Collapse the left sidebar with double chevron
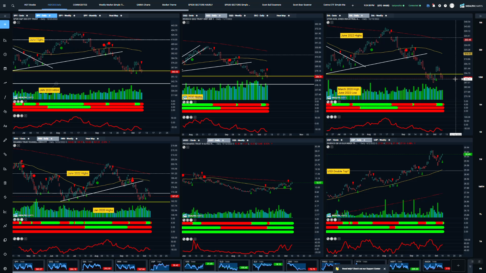This screenshot has height=273, width=486. point(5,16)
